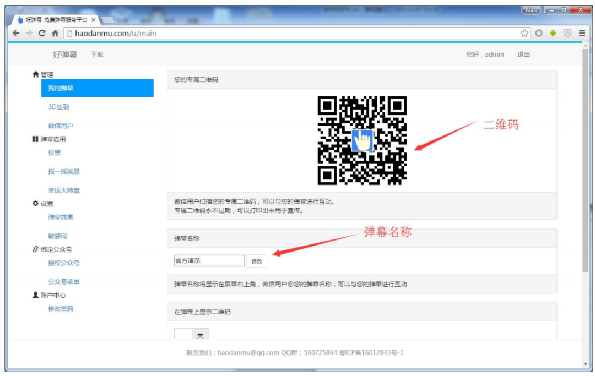Close the 好弹幕 browser tab
Viewport: 595px width, 376px height.
(x=93, y=20)
